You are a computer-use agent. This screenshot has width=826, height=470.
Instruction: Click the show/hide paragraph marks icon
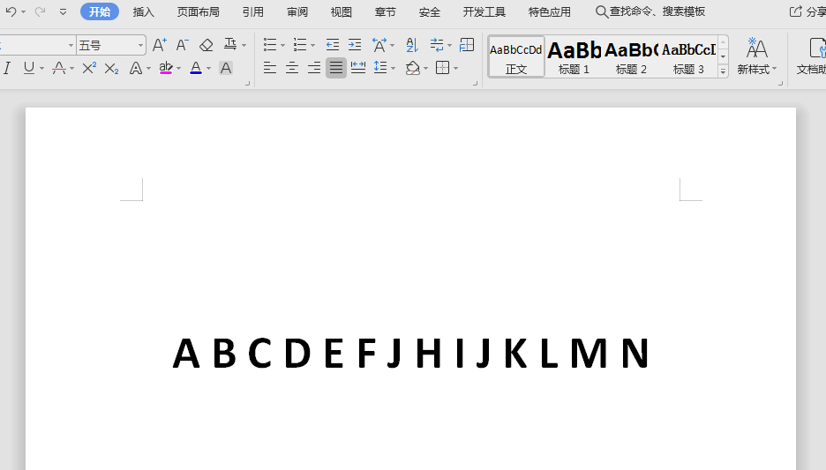pyautogui.click(x=437, y=45)
